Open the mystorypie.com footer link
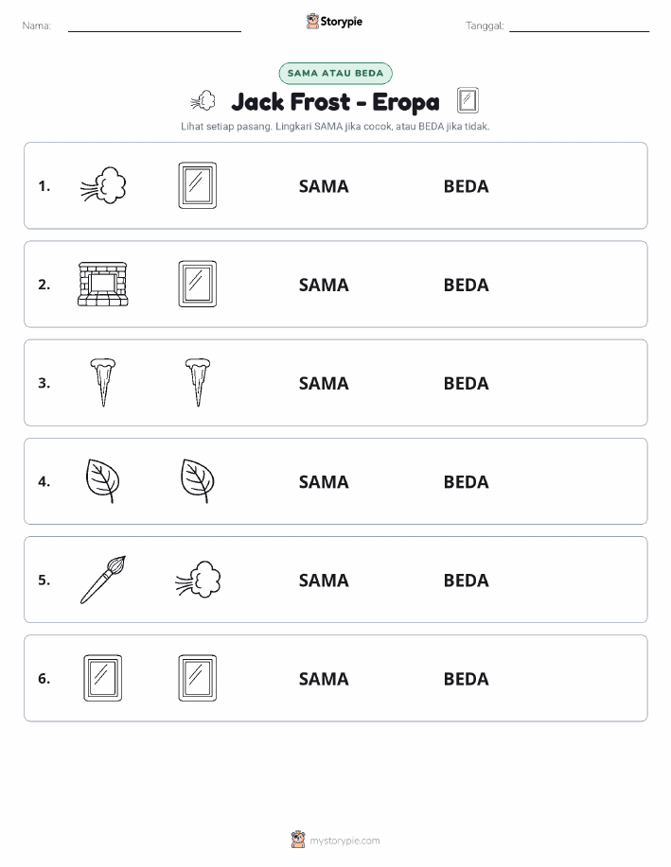 335,840
